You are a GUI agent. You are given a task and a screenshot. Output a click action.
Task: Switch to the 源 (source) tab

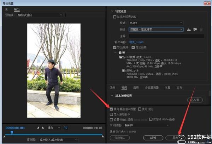click(x=6, y=9)
